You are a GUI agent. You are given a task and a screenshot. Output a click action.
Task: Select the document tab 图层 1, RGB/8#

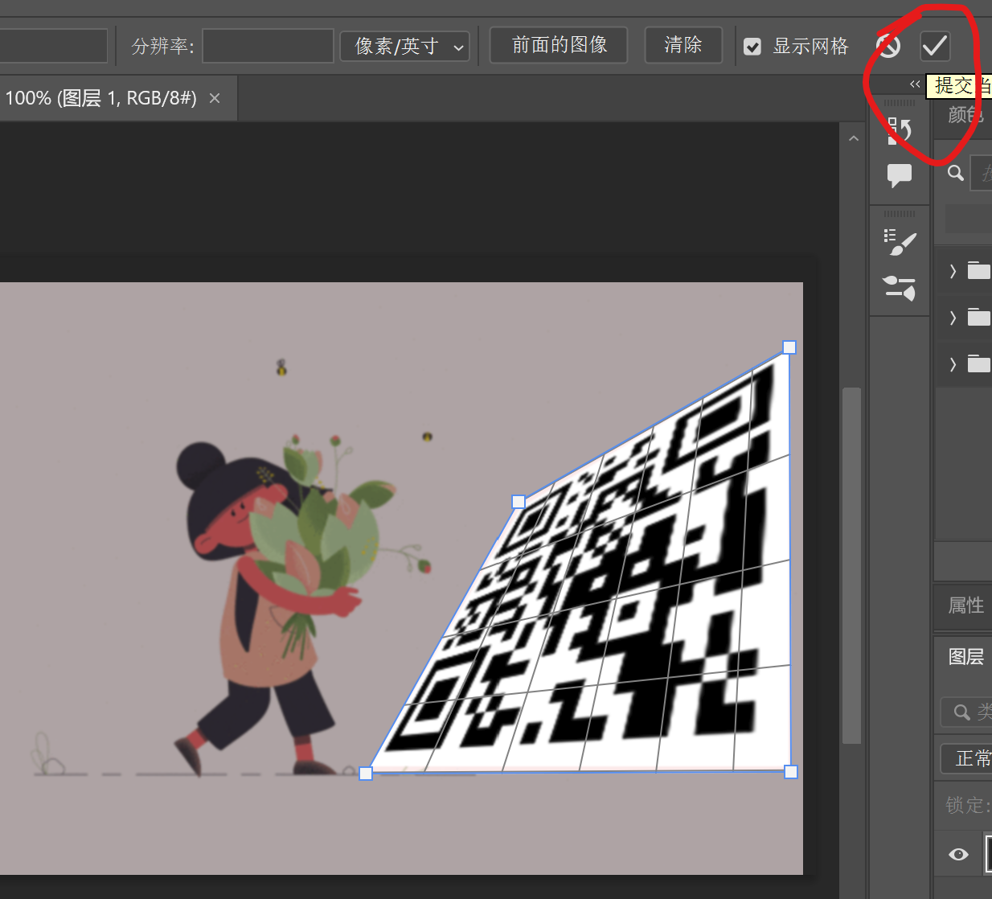(x=101, y=98)
